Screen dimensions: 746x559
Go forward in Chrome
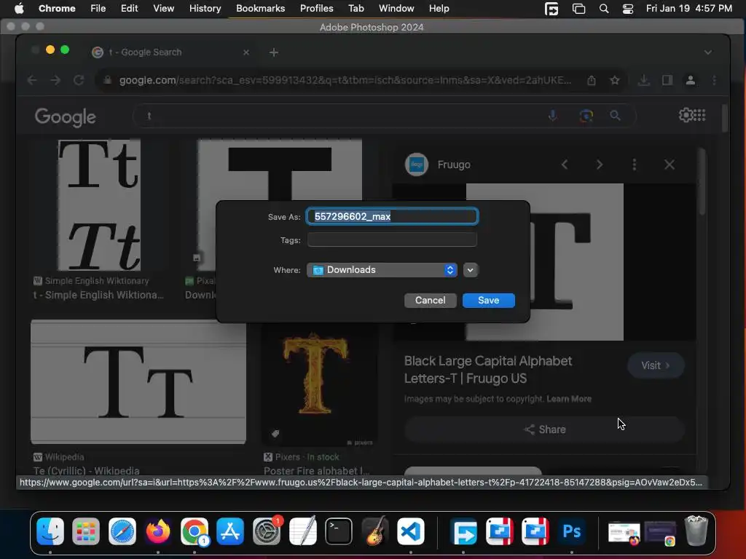pos(55,80)
